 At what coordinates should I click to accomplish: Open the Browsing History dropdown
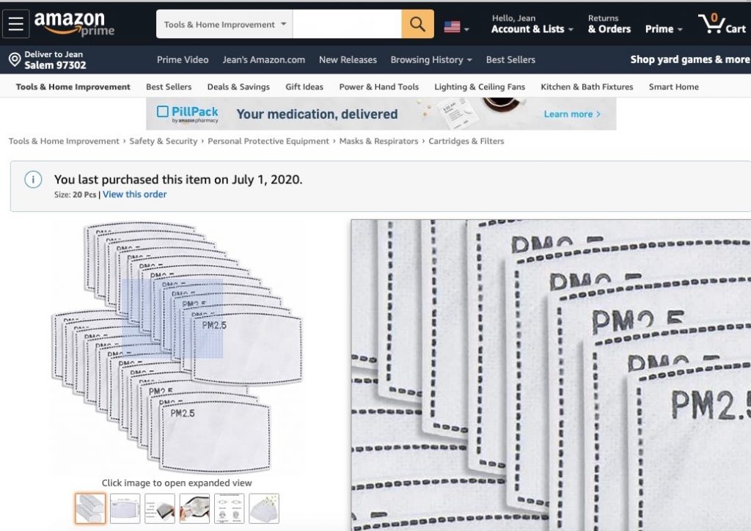[431, 59]
